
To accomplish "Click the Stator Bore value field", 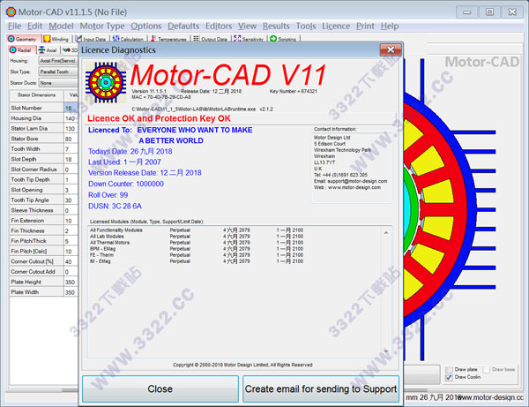I will (x=71, y=139).
